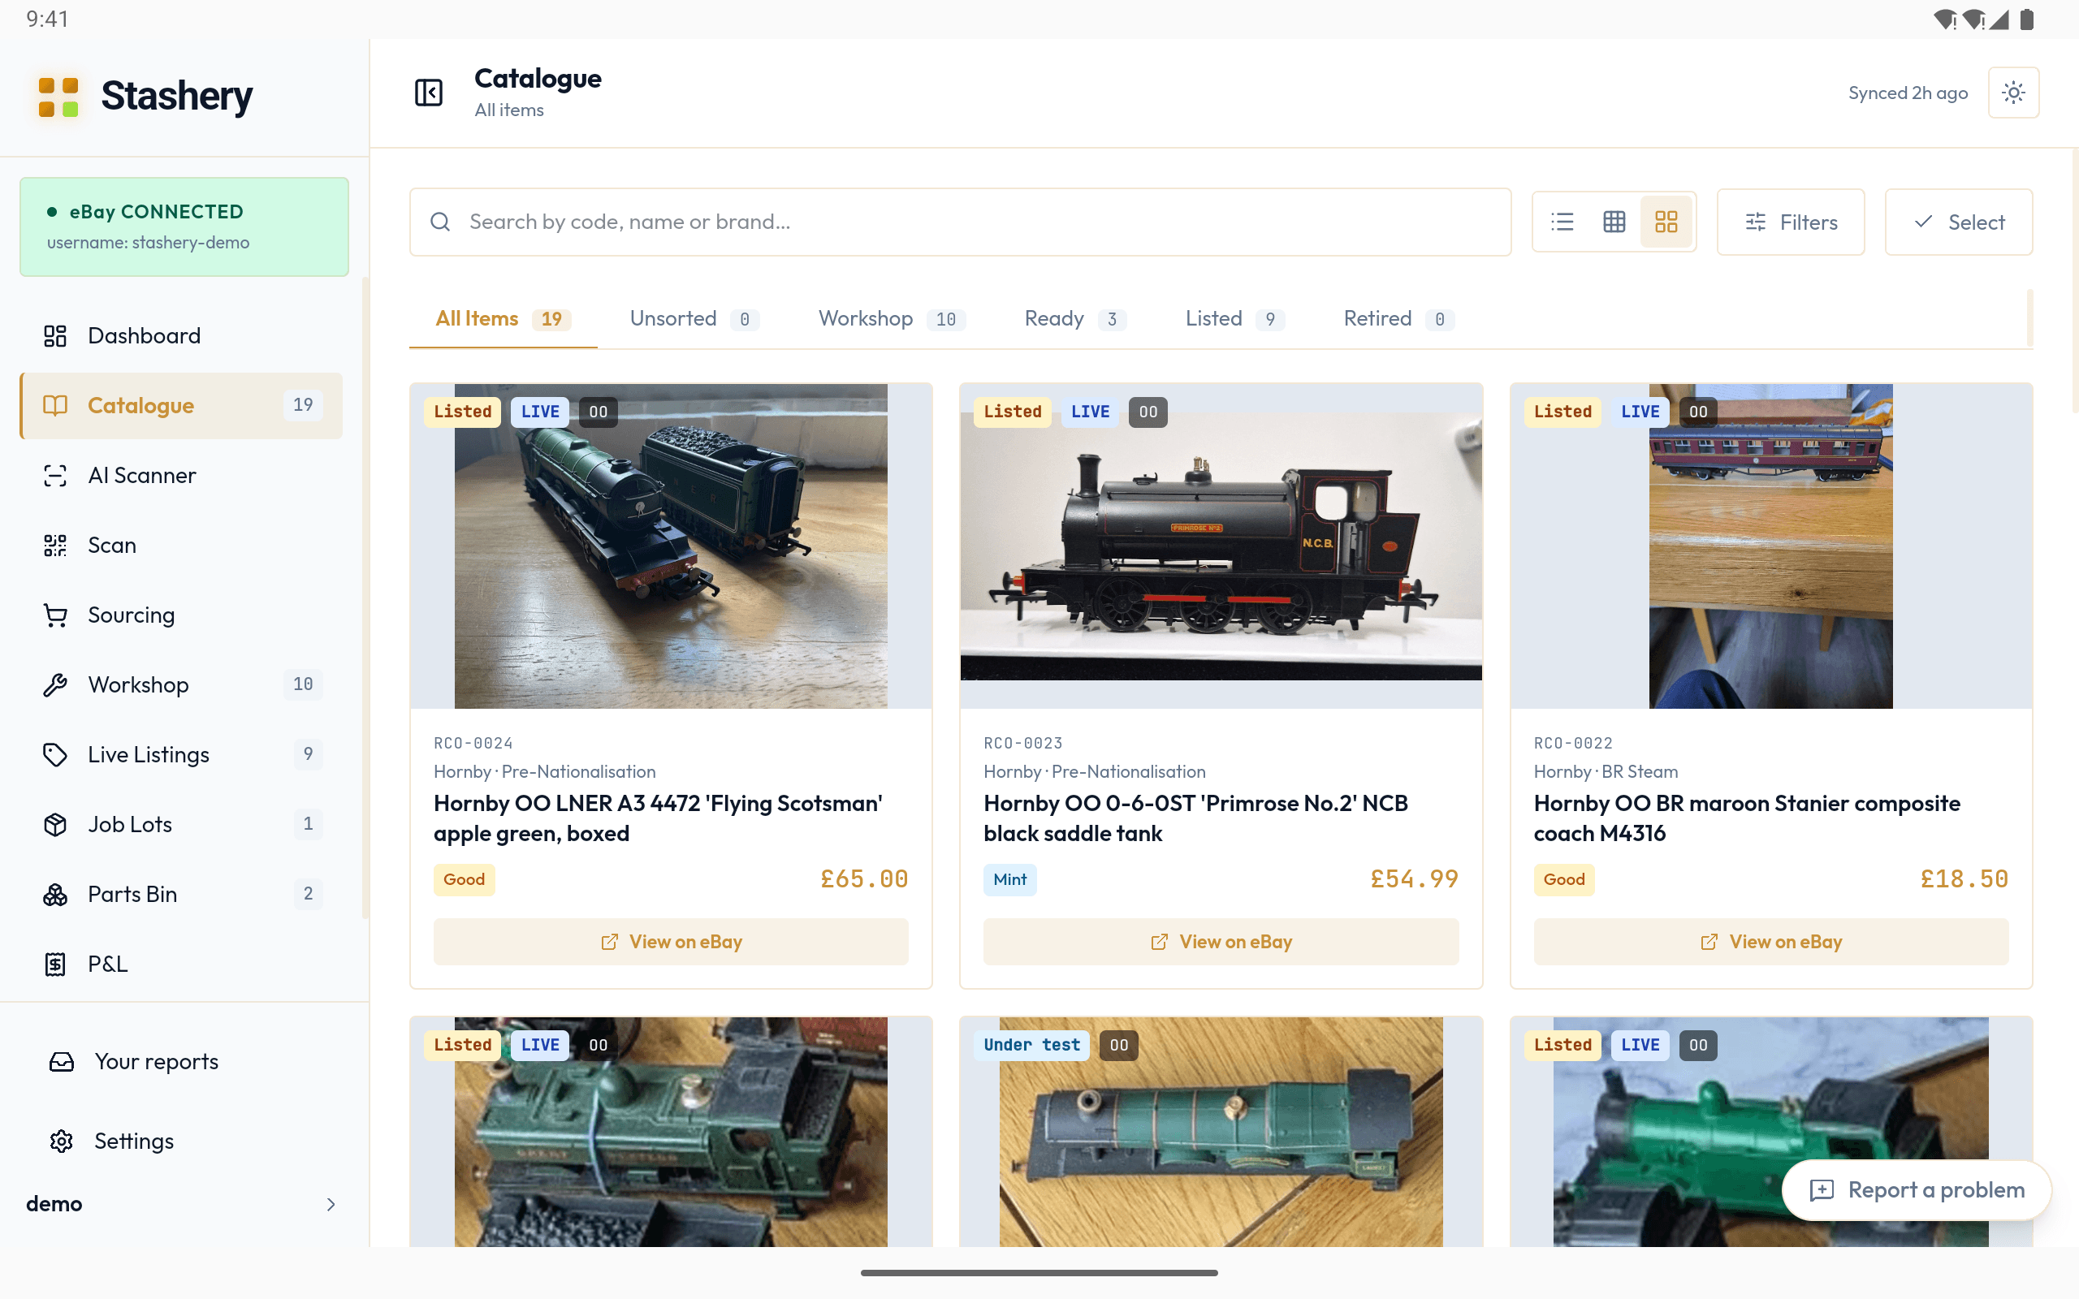This screenshot has width=2079, height=1299.
Task: Switch to the Retired tab
Action: point(1398,319)
